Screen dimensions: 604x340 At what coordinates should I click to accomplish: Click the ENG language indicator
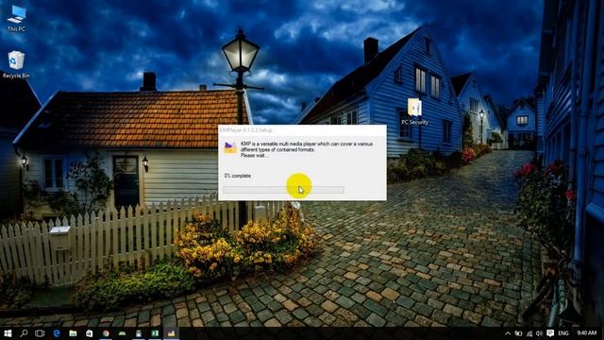(x=563, y=333)
